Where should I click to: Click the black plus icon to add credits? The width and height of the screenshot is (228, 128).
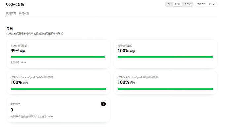[x=103, y=104]
